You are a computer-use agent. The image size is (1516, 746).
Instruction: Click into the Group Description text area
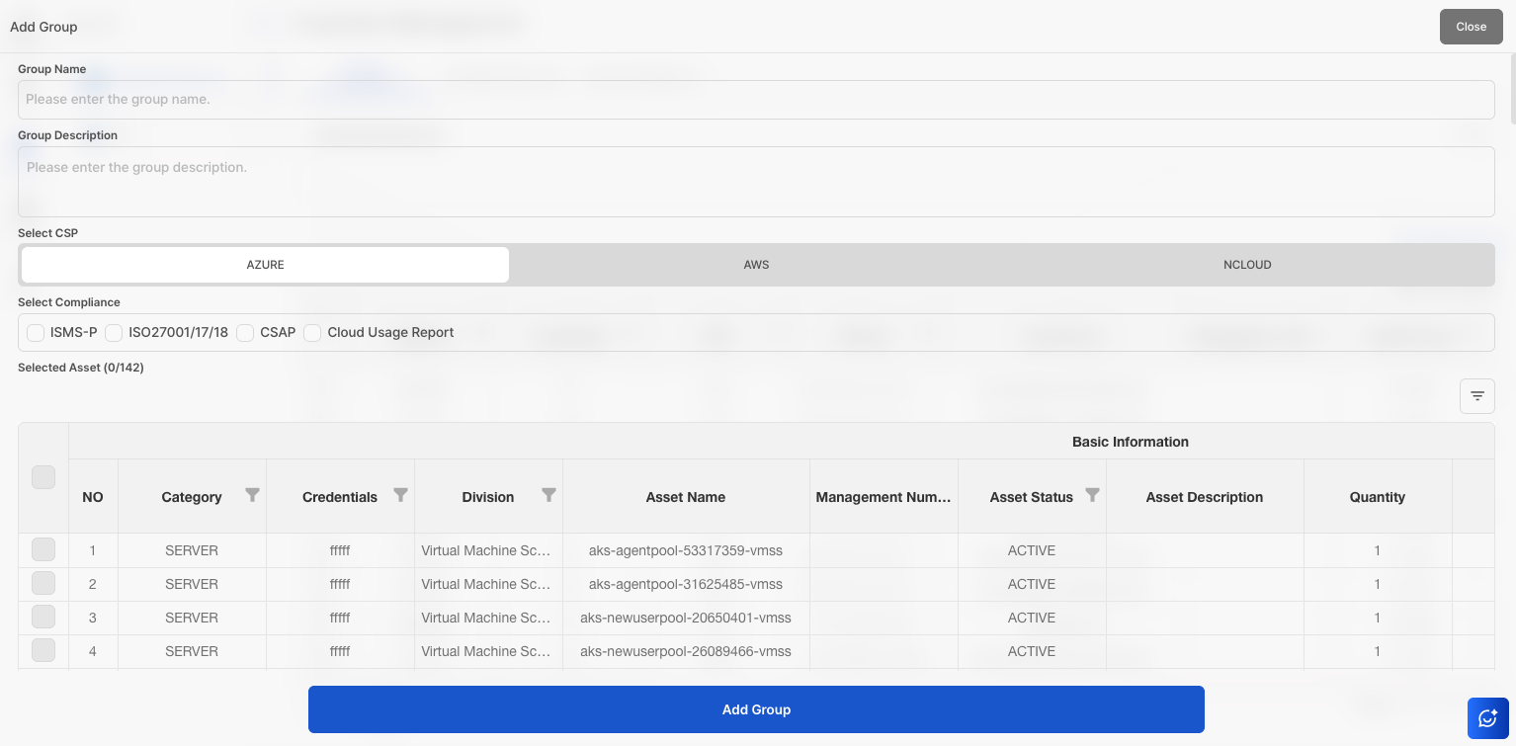(x=756, y=182)
